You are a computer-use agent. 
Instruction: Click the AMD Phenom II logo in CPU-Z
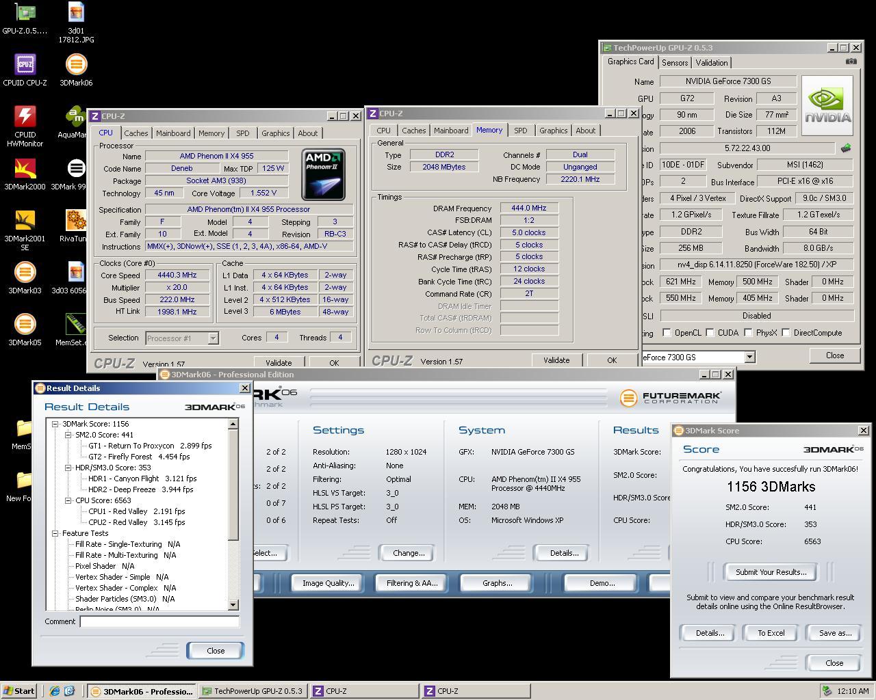[x=323, y=175]
